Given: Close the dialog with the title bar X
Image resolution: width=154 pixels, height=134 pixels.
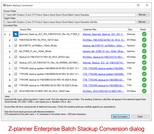Looking at the screenshot, I should (147, 5).
